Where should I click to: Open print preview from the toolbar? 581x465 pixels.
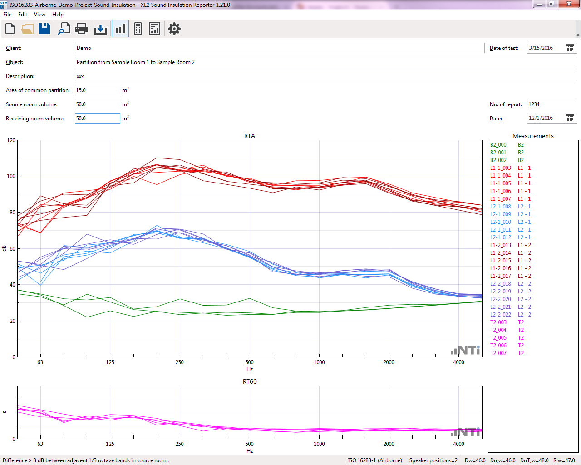tap(64, 29)
